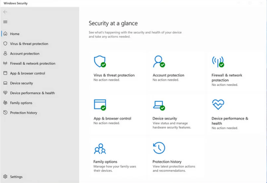Click the shield icon beside Virus & threat protection in sidebar
The height and width of the screenshot is (183, 267).
pyautogui.click(x=5, y=44)
